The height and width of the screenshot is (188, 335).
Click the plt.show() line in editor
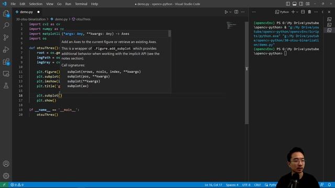pos(47,100)
